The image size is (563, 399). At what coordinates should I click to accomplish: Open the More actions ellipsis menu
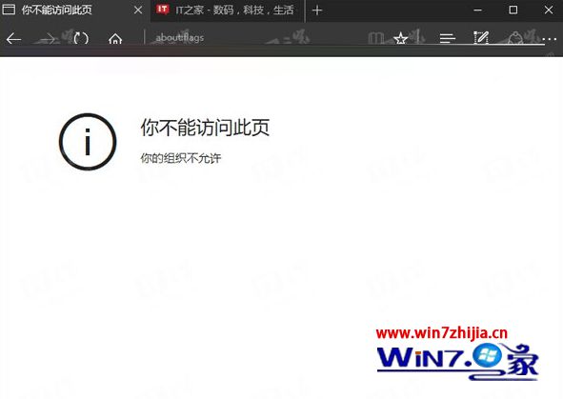pos(550,38)
